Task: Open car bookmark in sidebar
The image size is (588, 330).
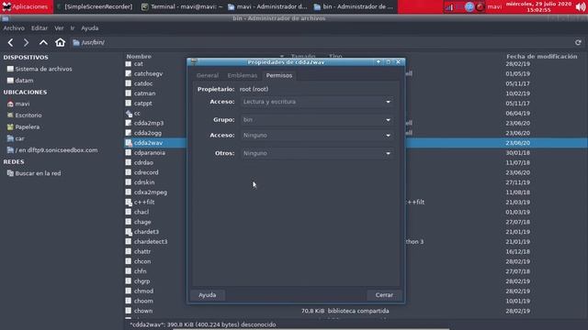Action: click(16, 138)
